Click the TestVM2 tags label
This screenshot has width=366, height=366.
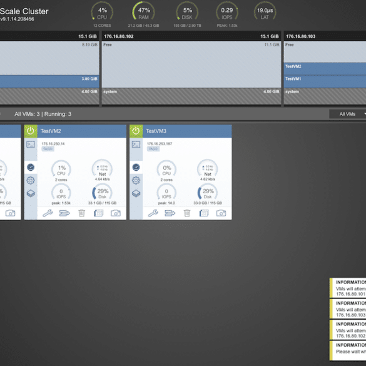coord(48,149)
